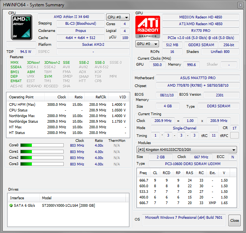Open the GPU #0 selector dropdown
This screenshot has height=233, width=246.
click(147, 44)
